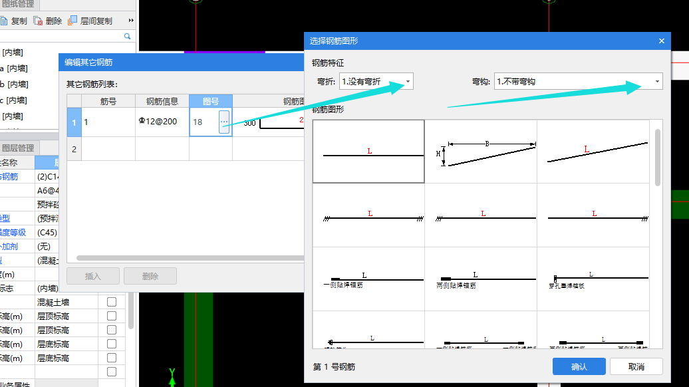
Task: Click the 取消 button
Action: pyautogui.click(x=636, y=366)
